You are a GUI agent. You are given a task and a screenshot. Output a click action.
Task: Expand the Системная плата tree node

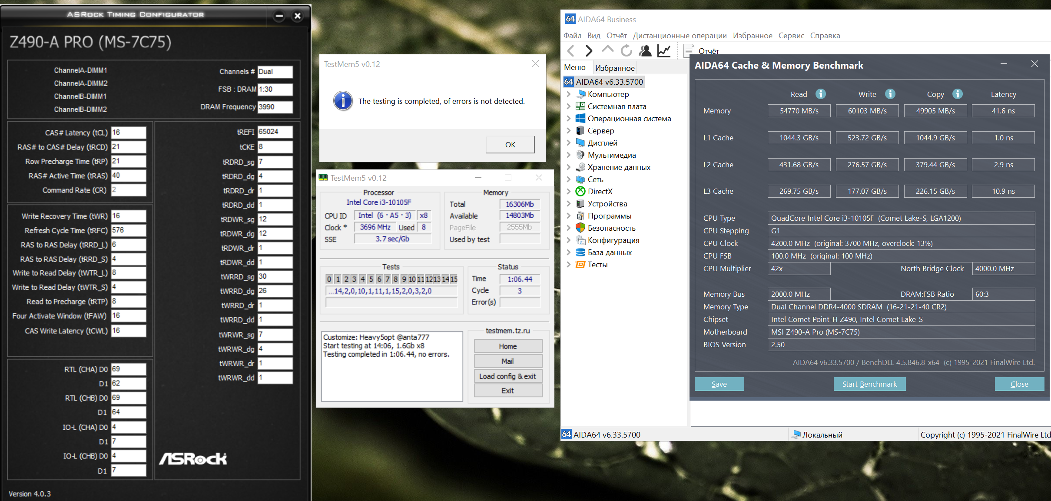tap(568, 106)
